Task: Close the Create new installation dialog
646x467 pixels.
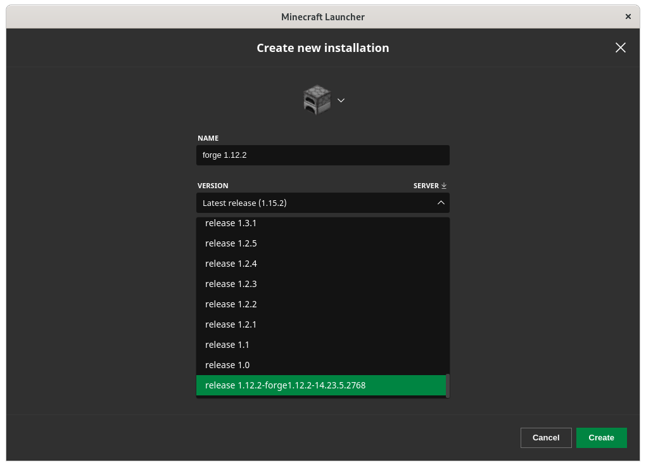Action: coord(621,48)
